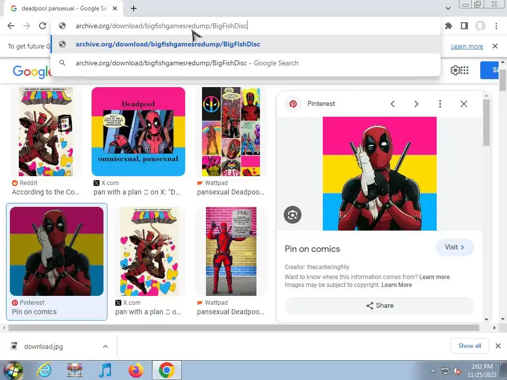Choose the Google Search suggestion for archive.org URL

[x=246, y=63]
